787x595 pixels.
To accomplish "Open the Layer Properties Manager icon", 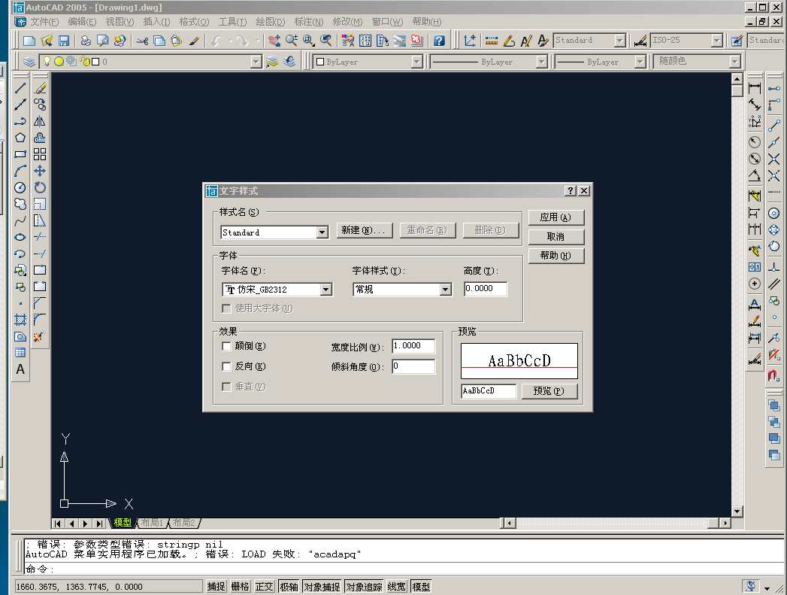I will [29, 61].
